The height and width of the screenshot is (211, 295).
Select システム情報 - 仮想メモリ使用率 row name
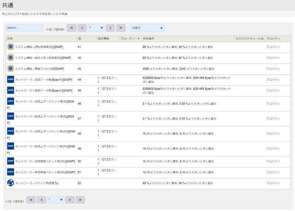click(43, 58)
